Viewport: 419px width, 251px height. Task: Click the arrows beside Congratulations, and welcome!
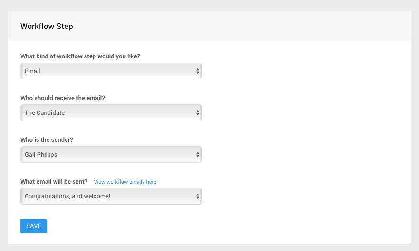(x=197, y=196)
